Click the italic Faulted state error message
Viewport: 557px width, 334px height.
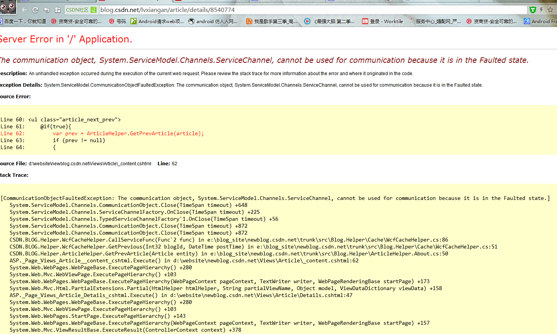[x=264, y=60]
